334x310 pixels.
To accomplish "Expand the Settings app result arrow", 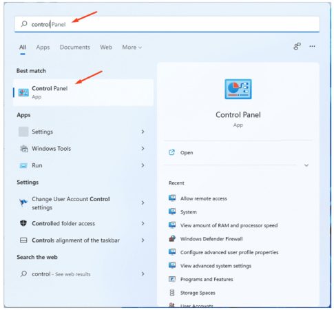I will [143, 132].
